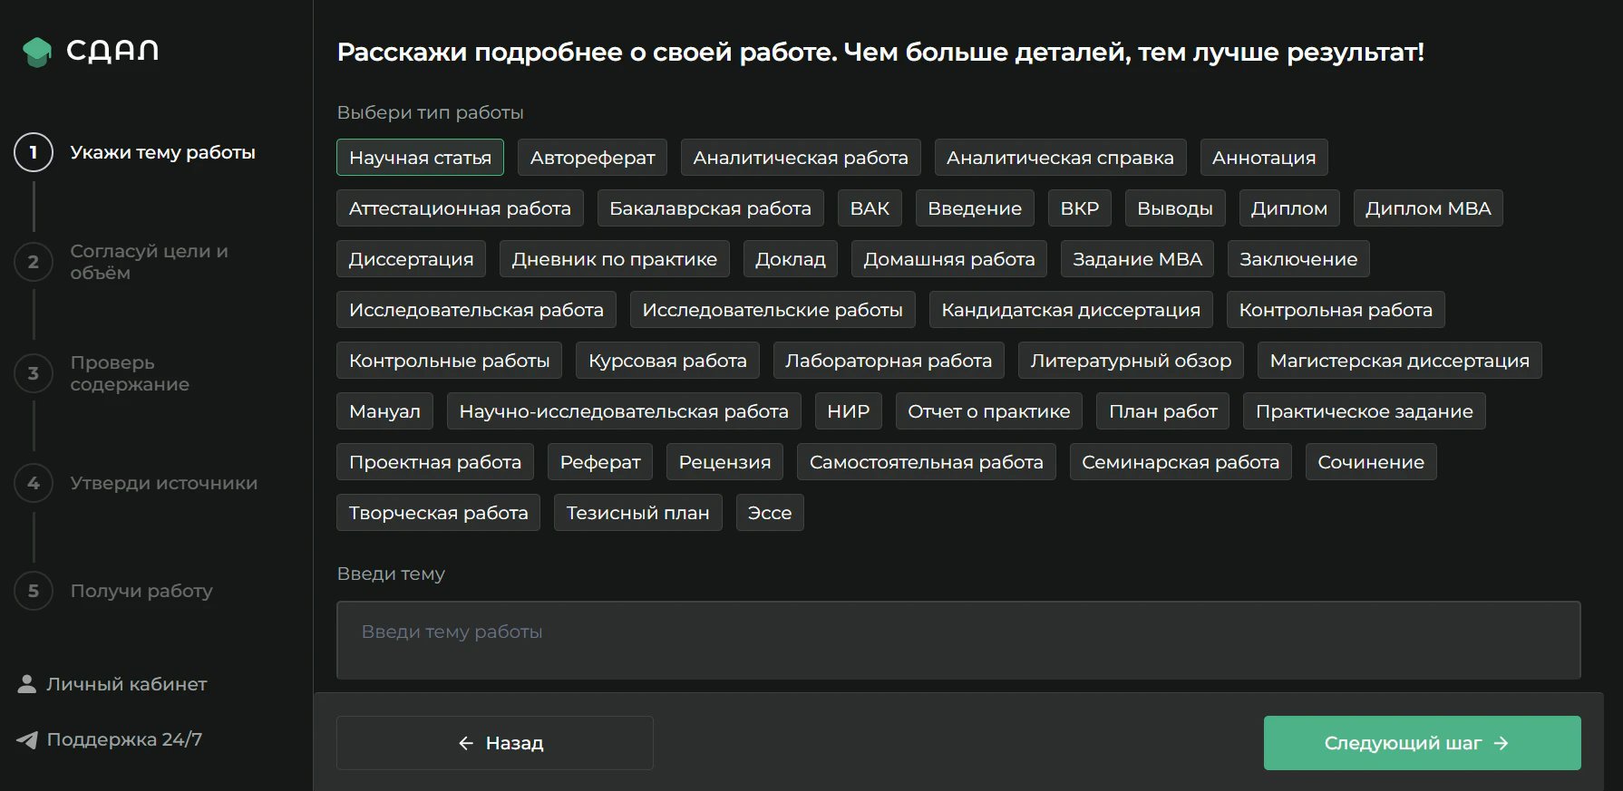Select the НИР chip
This screenshot has height=791, width=1623.
848,411
